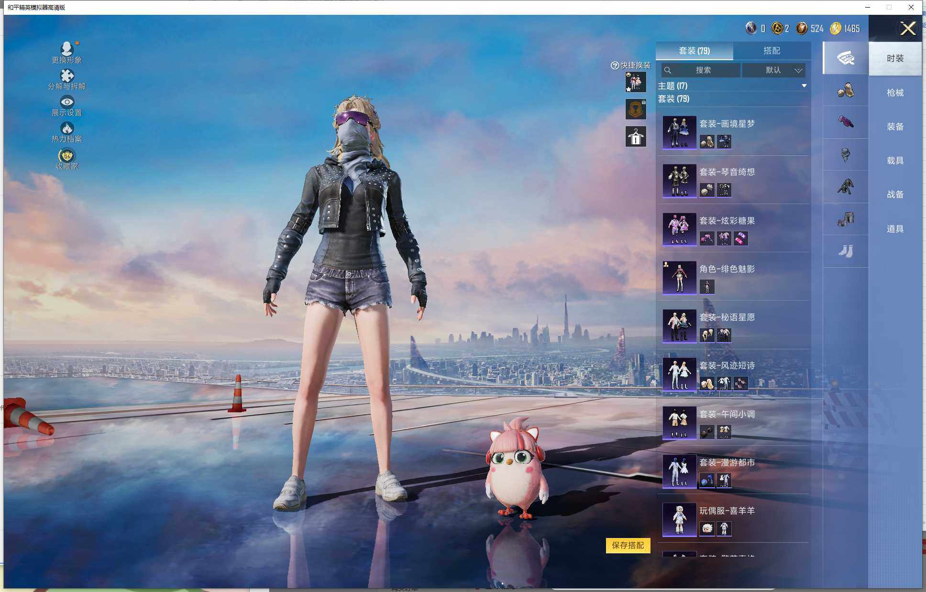The height and width of the screenshot is (592, 926).
Task: Select the shorts/pants category icon
Action: click(x=845, y=219)
